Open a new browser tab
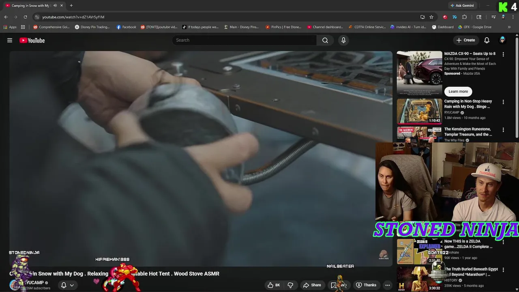The width and height of the screenshot is (519, 292). point(71,6)
